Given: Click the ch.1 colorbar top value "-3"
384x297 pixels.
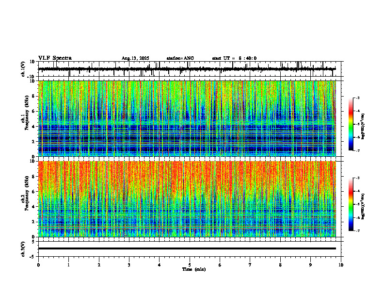Looking at the screenshot, I should 358,98.
